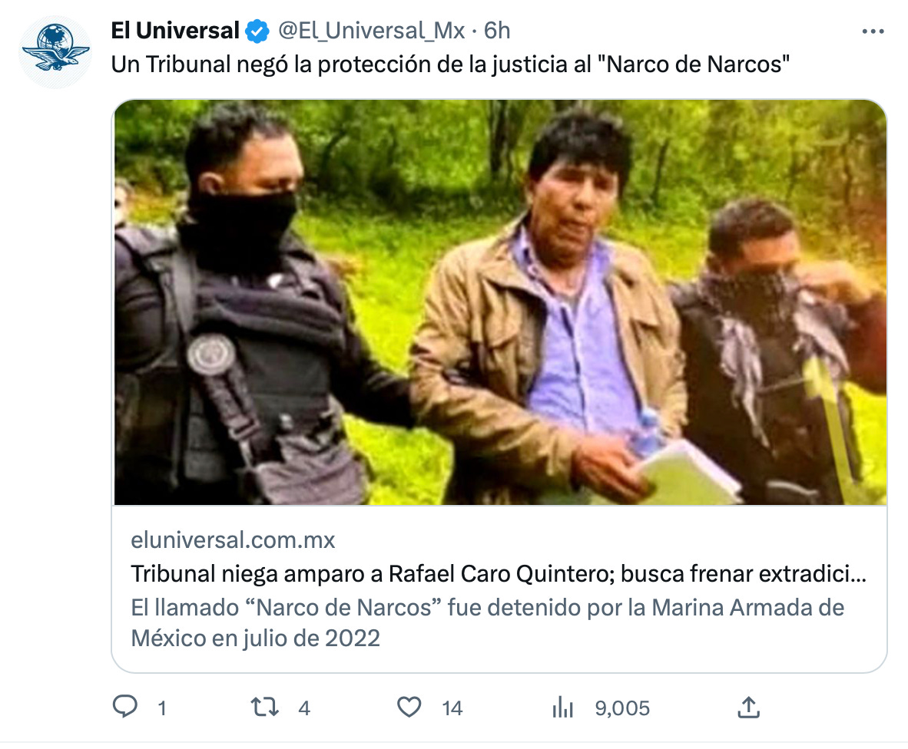Open the news photo card image
Screen dimensions: 908x749
(500, 302)
